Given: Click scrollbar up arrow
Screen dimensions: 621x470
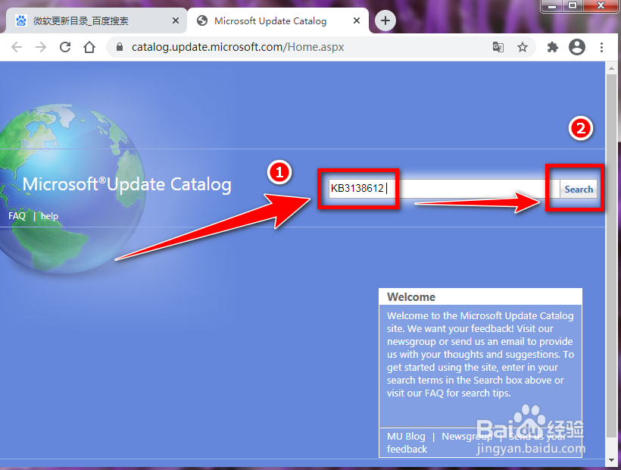Looking at the screenshot, I should click(x=611, y=67).
